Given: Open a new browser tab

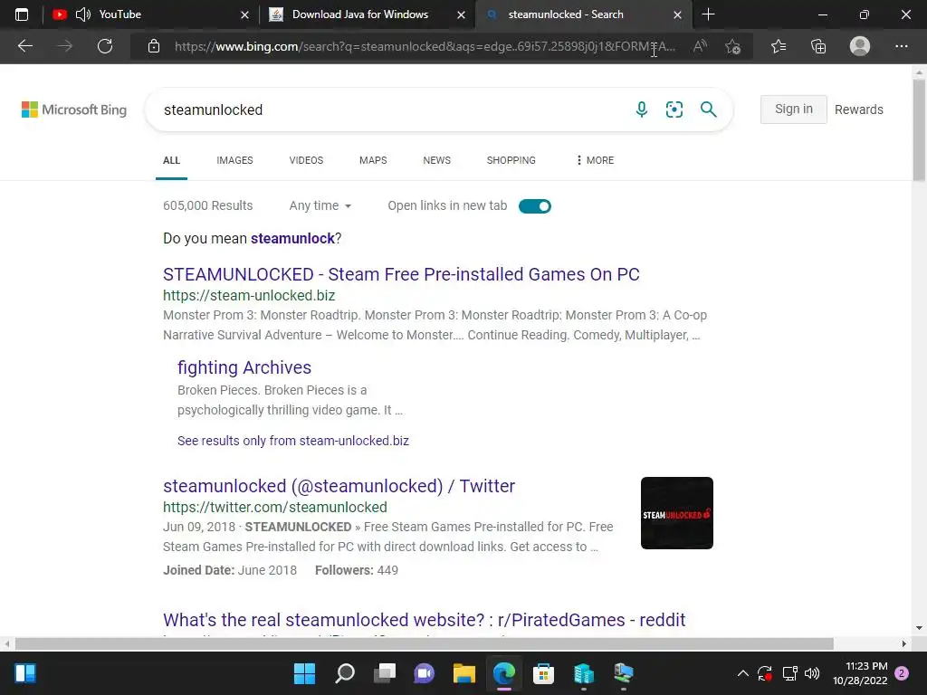Looking at the screenshot, I should (708, 14).
